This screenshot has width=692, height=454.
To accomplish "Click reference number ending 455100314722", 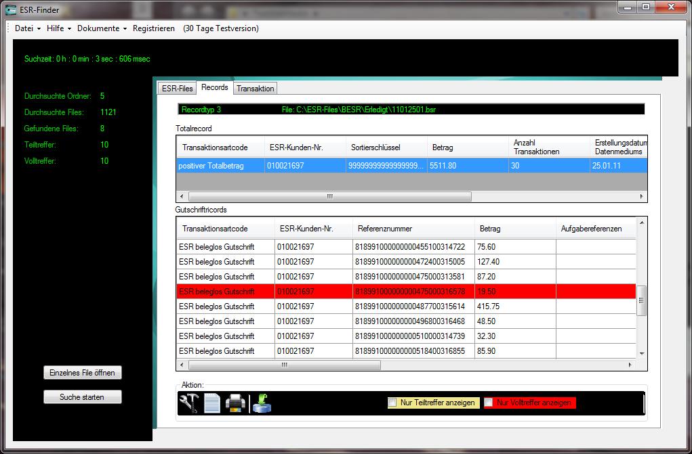I will tap(413, 247).
